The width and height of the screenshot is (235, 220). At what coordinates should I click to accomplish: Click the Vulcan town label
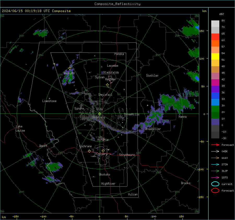click(x=133, y=194)
